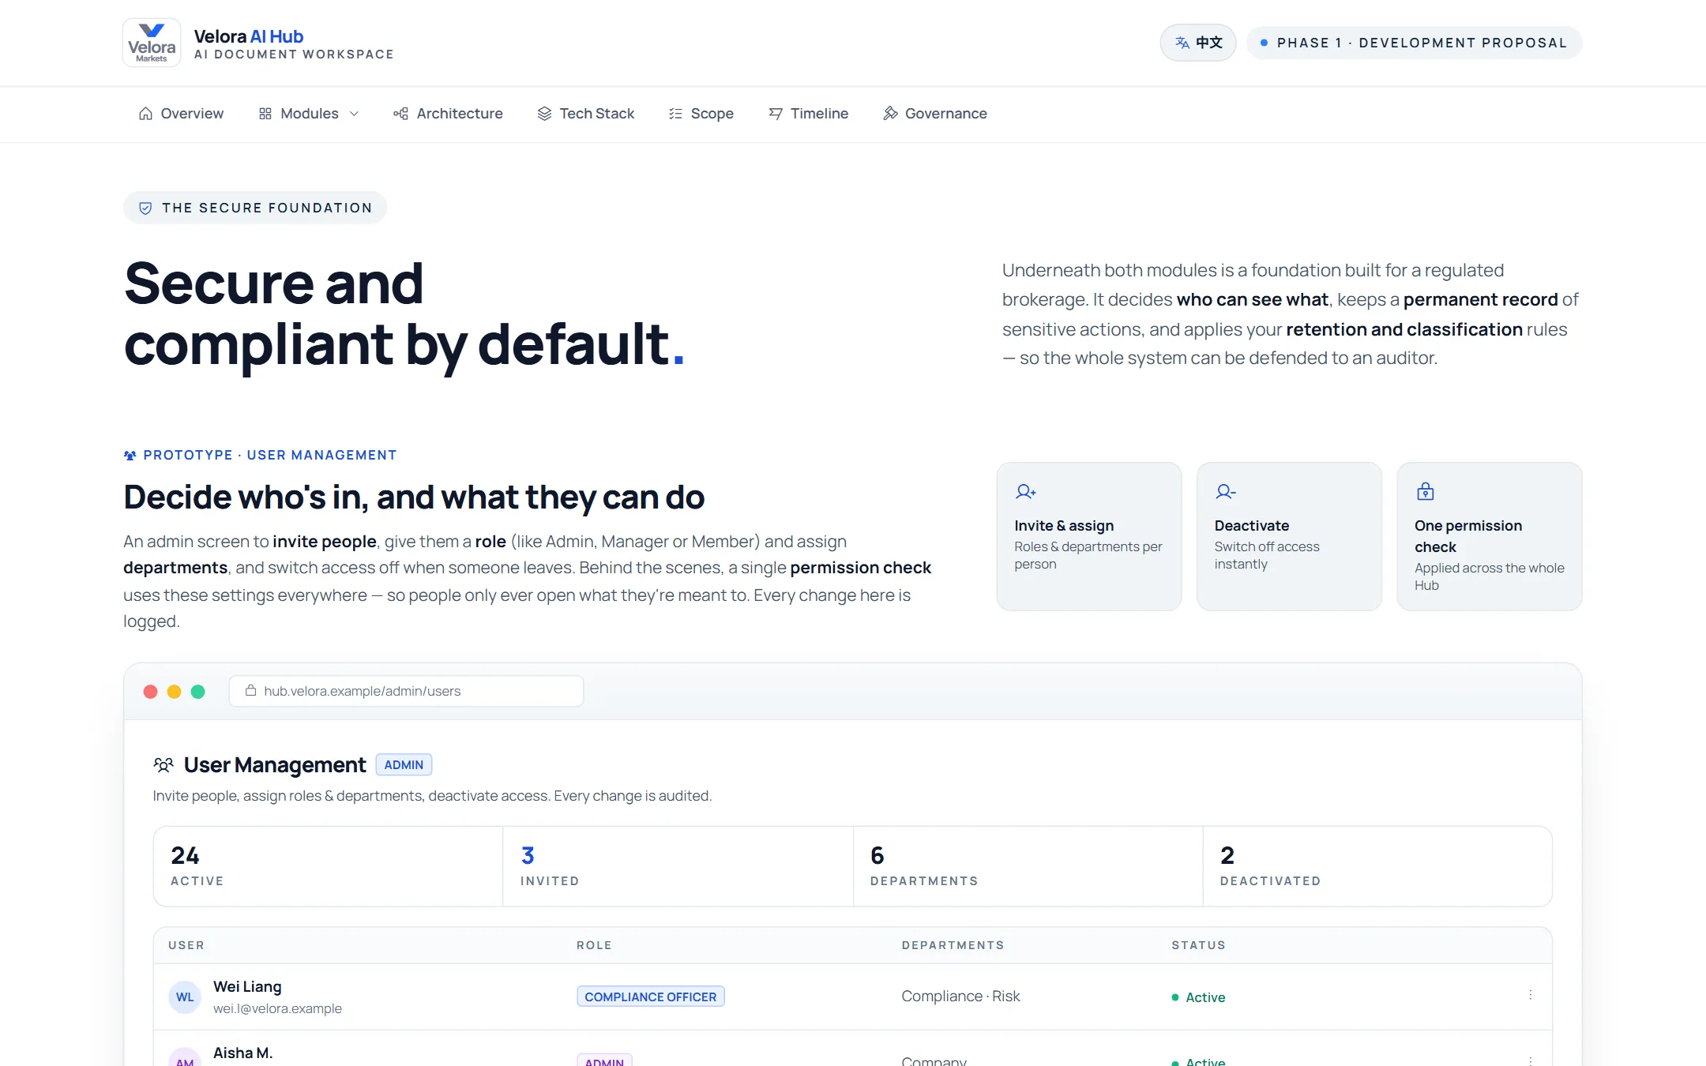Viewport: 1706px width, 1066px height.
Task: Select the 24 Active stat card
Action: coord(328,866)
